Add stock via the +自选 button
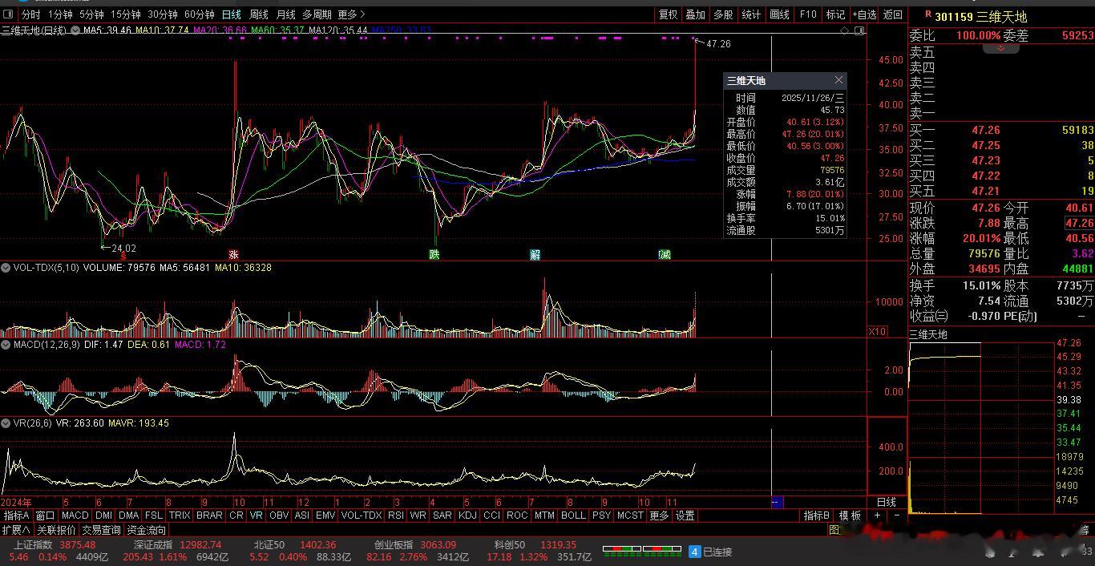 click(x=864, y=14)
